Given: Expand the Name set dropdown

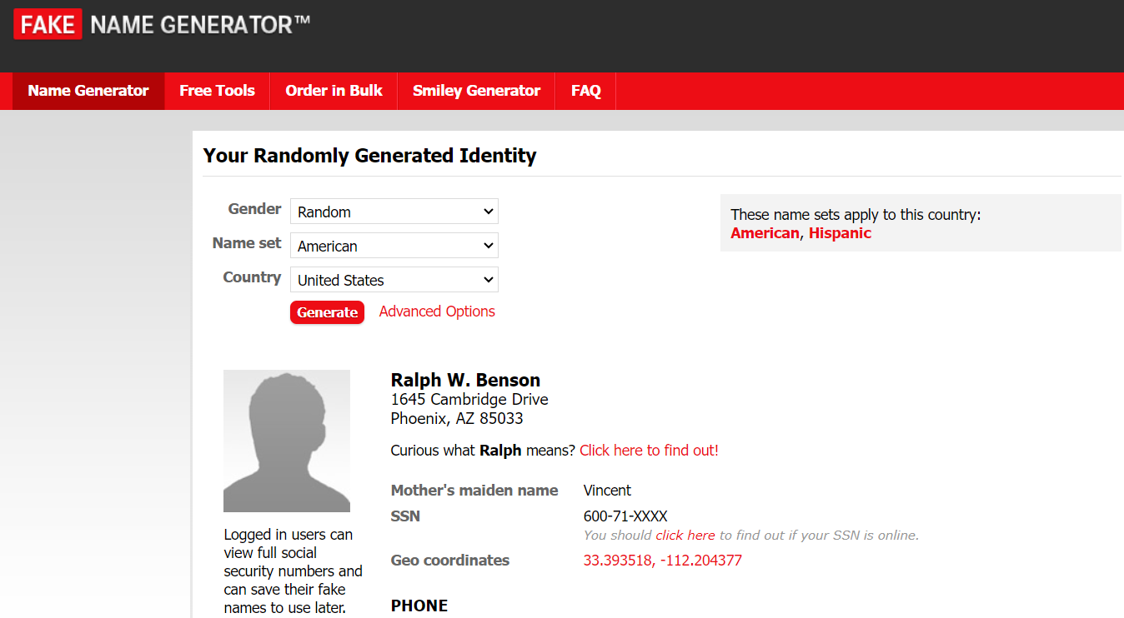Looking at the screenshot, I should click(394, 246).
